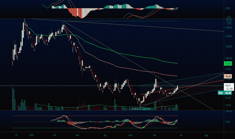Click the 66.41 current price label

tap(228, 85)
